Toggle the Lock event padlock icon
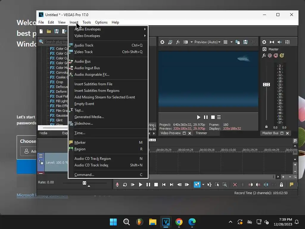The image size is (305, 229). (x=281, y=185)
